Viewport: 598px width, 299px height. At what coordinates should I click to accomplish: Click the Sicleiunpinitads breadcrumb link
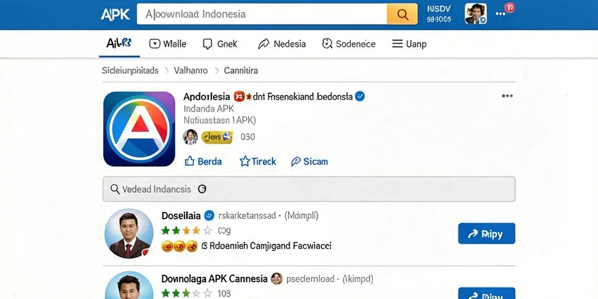(x=130, y=71)
